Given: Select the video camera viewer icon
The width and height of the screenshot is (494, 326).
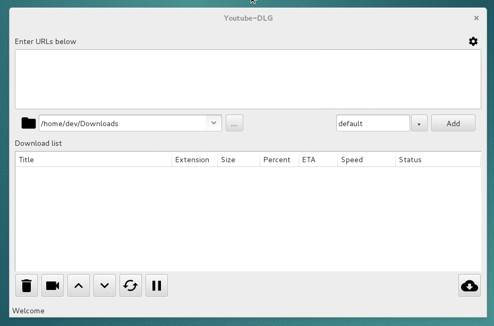Looking at the screenshot, I should coord(52,285).
